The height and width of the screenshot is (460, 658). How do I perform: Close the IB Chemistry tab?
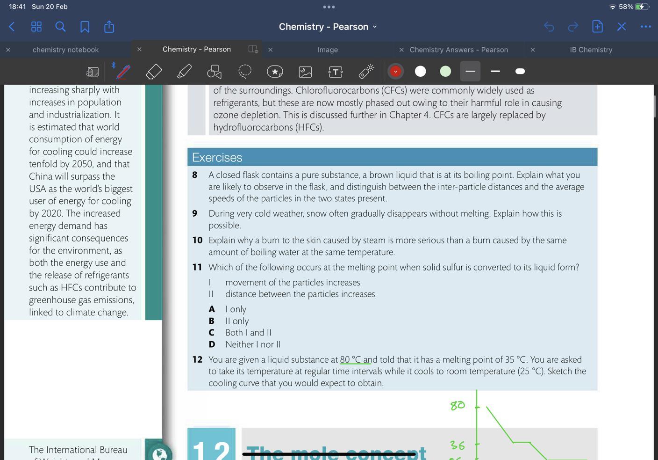[533, 50]
